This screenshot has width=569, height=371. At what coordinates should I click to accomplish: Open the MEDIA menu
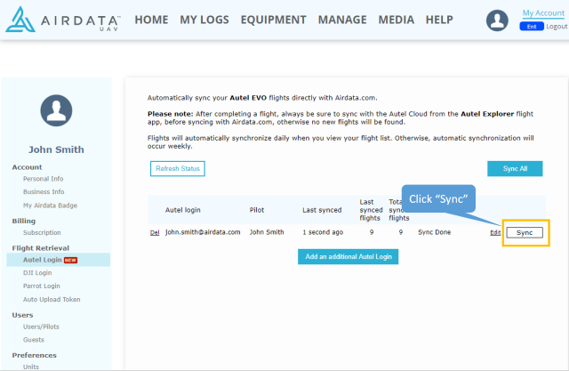[396, 20]
